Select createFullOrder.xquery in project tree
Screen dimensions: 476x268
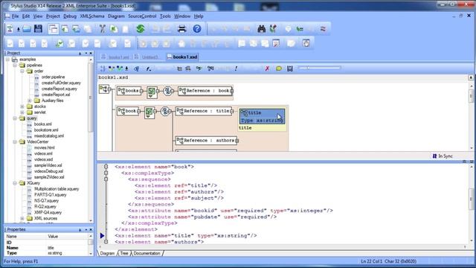(x=61, y=83)
